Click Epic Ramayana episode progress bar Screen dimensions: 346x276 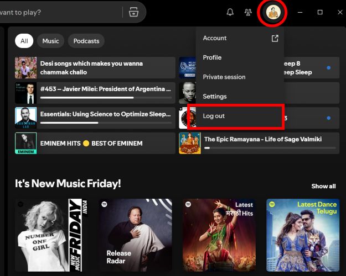coord(270,148)
